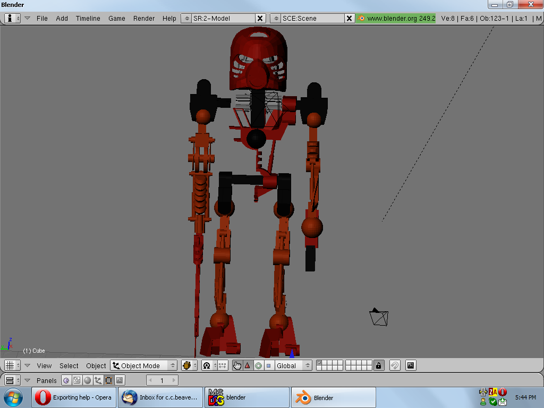Enable the first layer button
This screenshot has height=408, width=544.
click(319, 363)
